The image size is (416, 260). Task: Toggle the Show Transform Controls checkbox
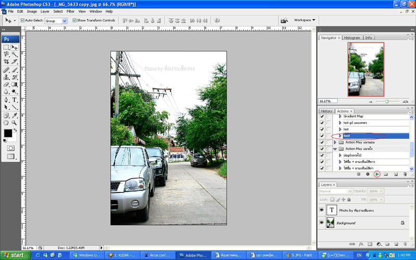74,20
